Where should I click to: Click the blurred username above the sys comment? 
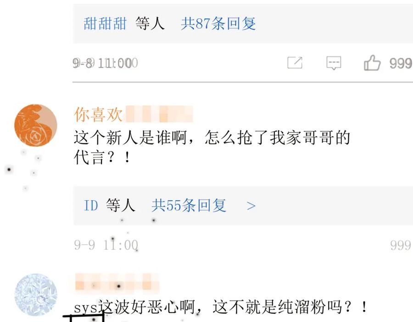click(x=116, y=282)
